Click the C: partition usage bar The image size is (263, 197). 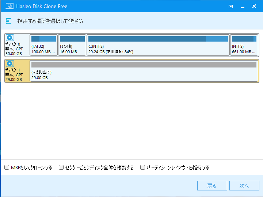pyautogui.click(x=158, y=39)
